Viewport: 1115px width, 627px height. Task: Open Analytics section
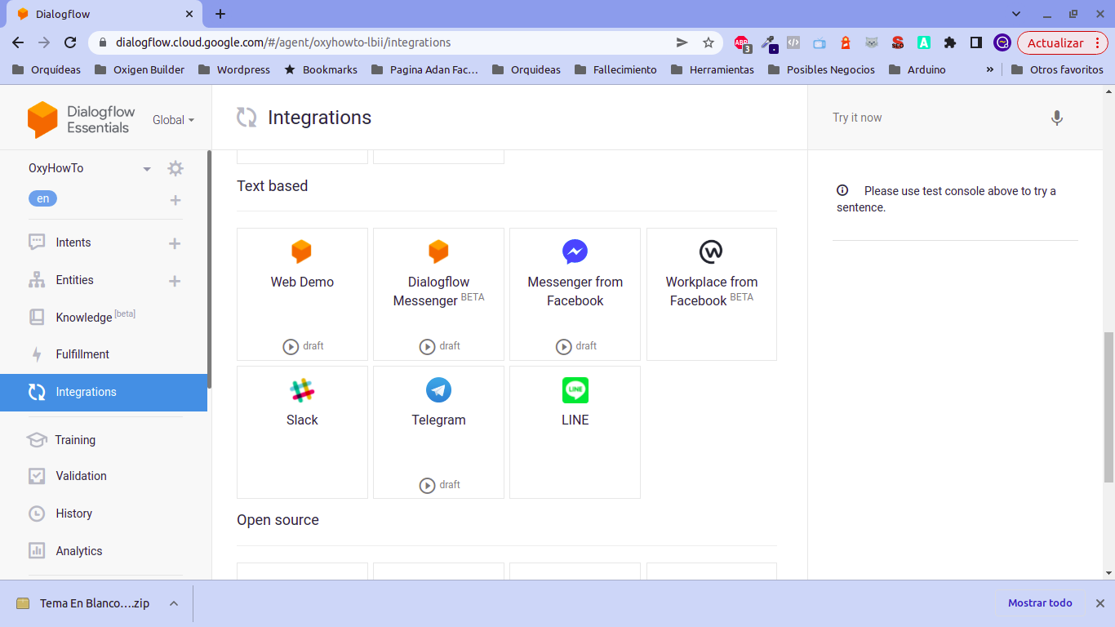(78, 551)
